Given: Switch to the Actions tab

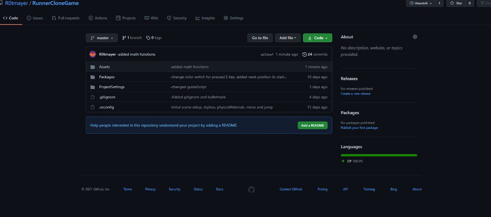Looking at the screenshot, I should (x=98, y=18).
